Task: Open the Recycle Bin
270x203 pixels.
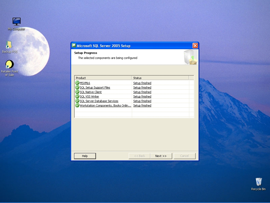Action: coord(258,182)
